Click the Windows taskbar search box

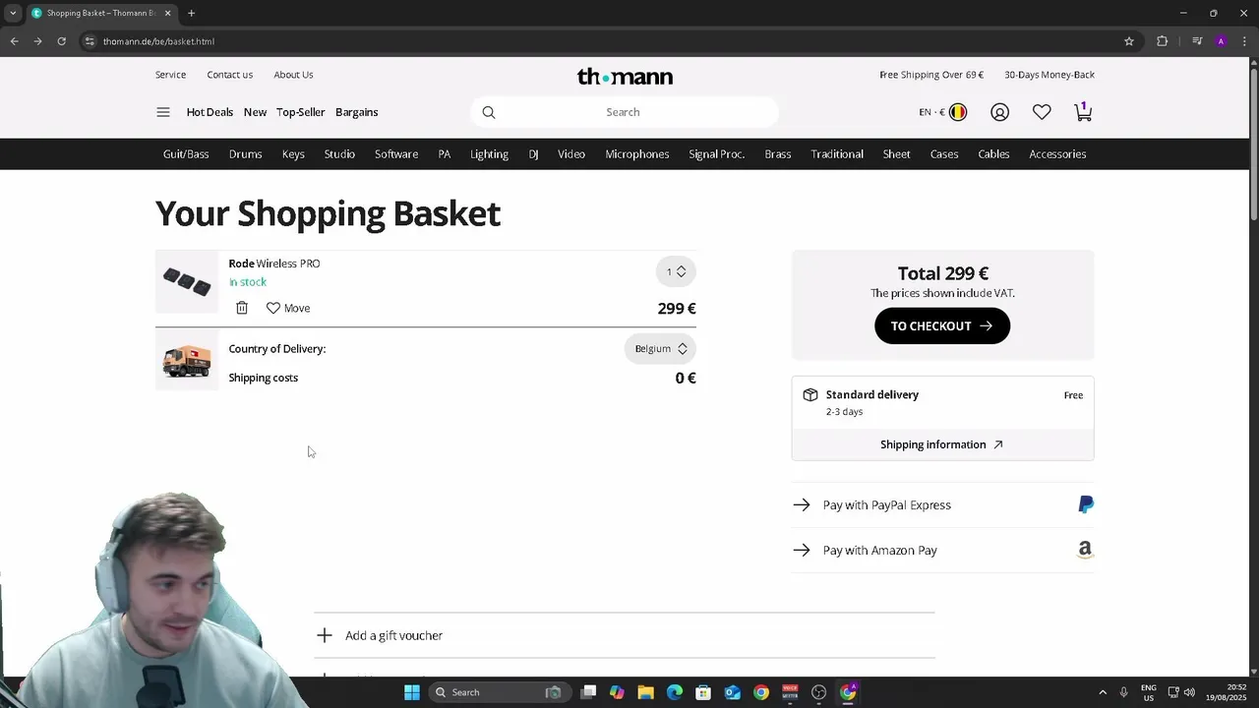tap(500, 692)
